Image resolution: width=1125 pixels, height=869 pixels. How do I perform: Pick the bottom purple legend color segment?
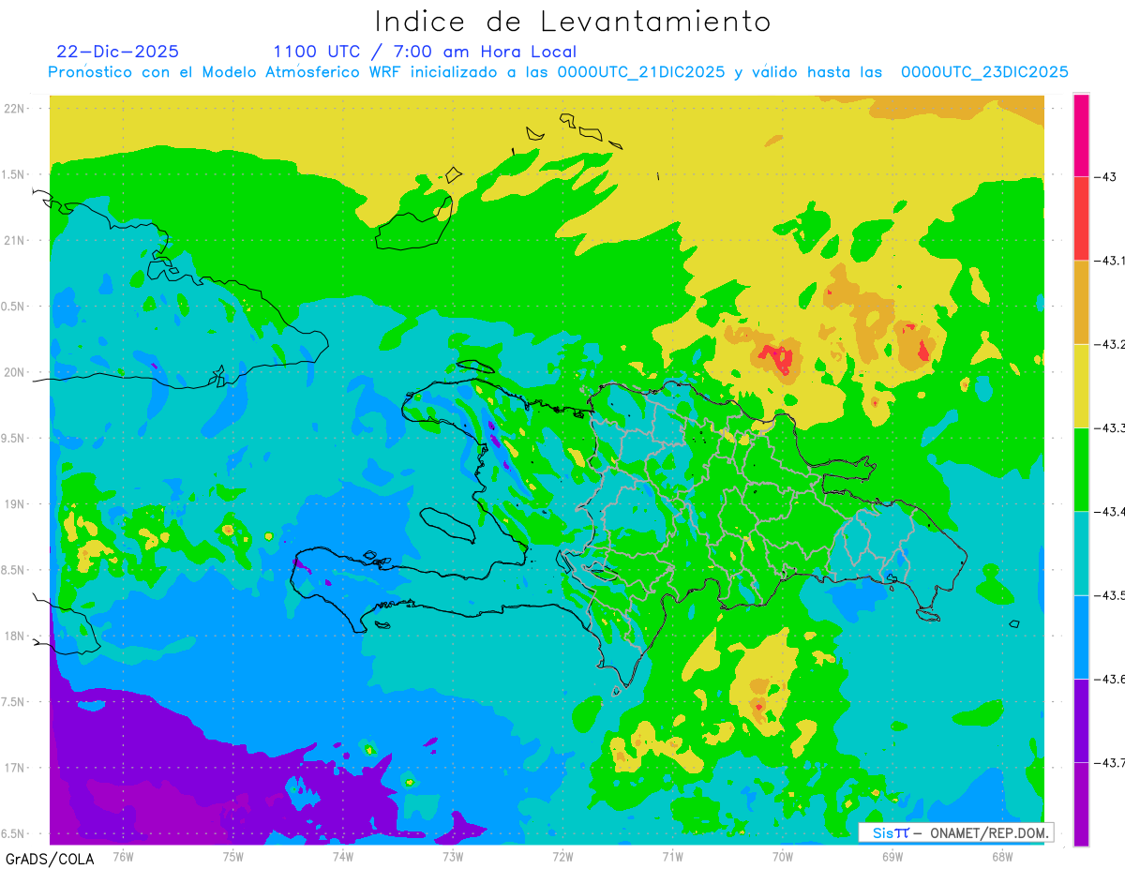(x=1081, y=803)
